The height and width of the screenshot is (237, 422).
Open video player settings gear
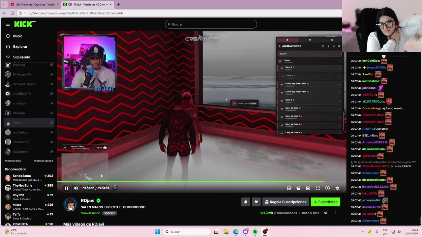click(x=337, y=188)
